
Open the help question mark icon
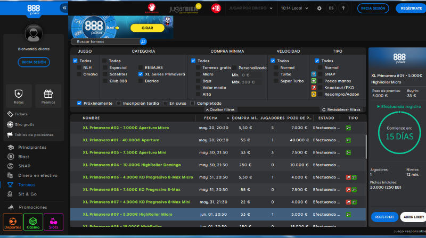point(343,8)
